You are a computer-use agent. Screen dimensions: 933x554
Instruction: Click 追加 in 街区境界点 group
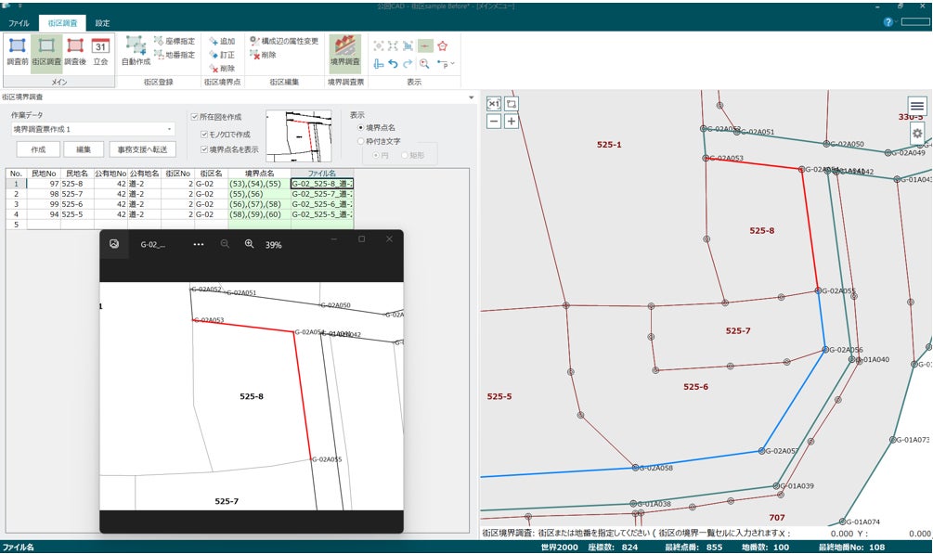pyautogui.click(x=222, y=41)
